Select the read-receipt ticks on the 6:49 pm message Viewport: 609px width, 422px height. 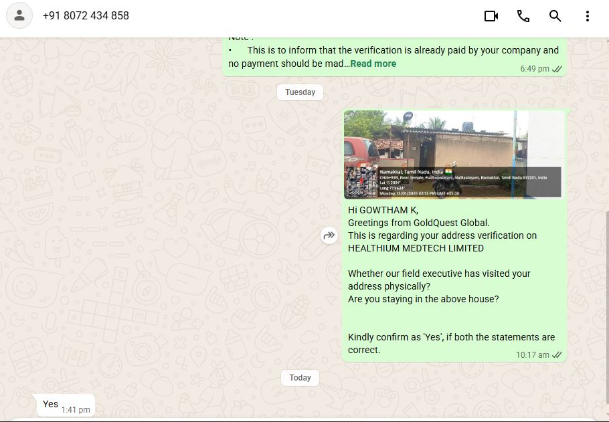[557, 69]
